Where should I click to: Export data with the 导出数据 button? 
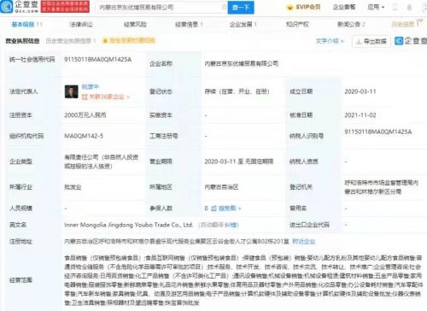point(371,42)
